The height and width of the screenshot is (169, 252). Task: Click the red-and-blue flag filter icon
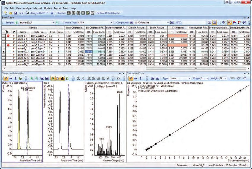click(235, 22)
